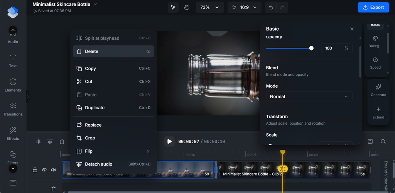Close the Basic properties panel
395x193 pixels.
[x=352, y=29]
